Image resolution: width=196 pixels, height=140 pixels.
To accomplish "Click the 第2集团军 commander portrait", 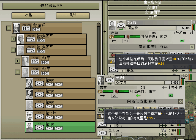I will (21, 39).
